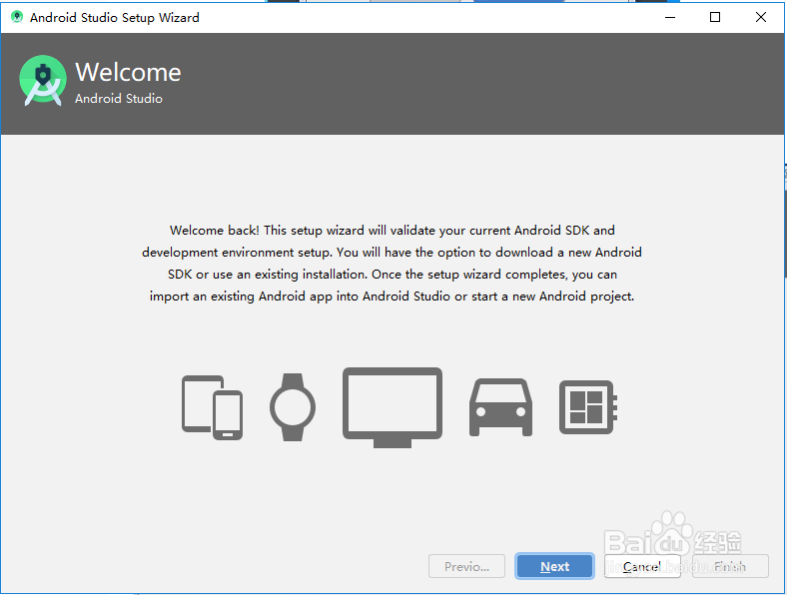Click the Wear OS watch icon
The height and width of the screenshot is (595, 787).
click(x=293, y=407)
